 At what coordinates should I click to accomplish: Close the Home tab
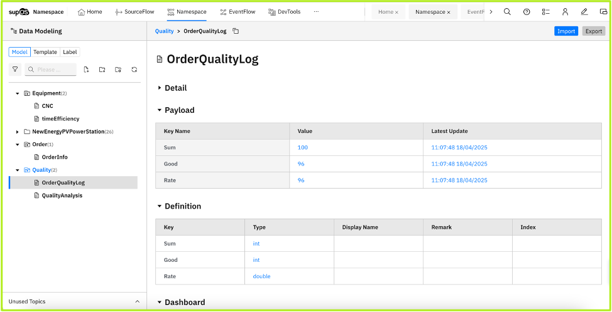(x=396, y=13)
